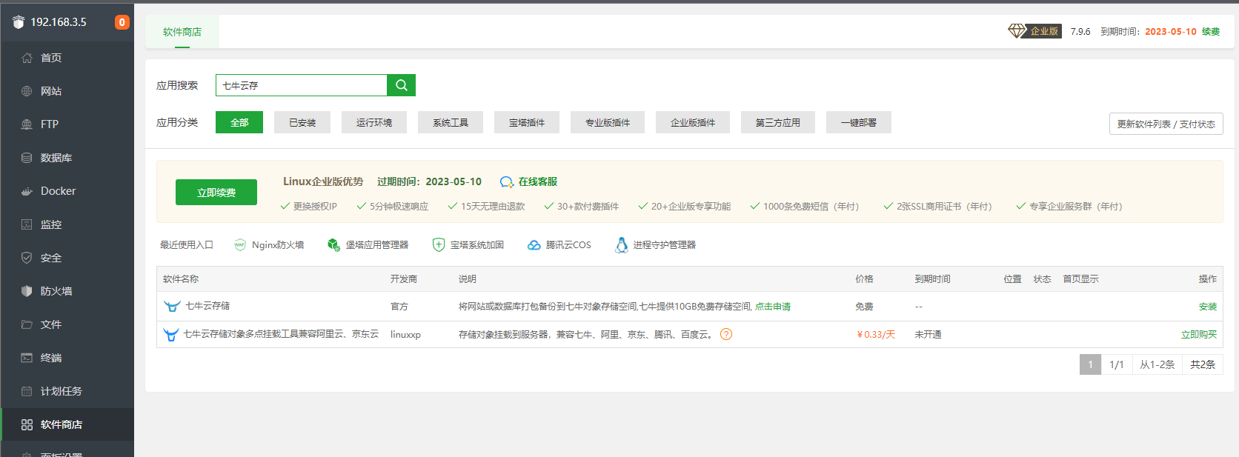Viewport: 1239px width, 457px height.
Task: Click the 宝塔系统加固 shield icon
Action: point(439,245)
